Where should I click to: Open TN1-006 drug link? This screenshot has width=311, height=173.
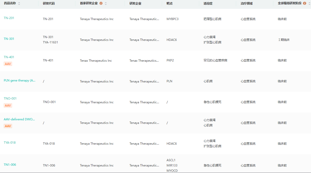pyautogui.click(x=10, y=165)
